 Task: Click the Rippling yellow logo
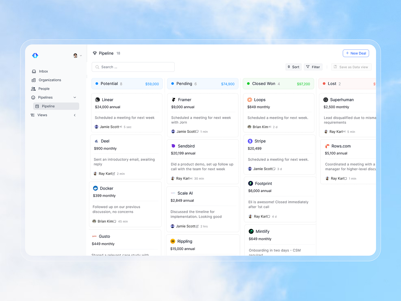(x=173, y=241)
